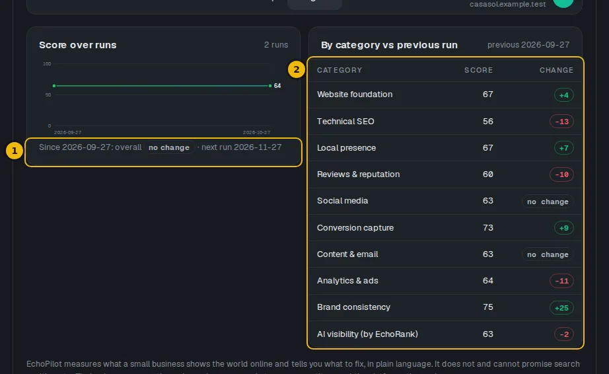Click the +7 badge for Local presence
The width and height of the screenshot is (609, 374).
[564, 148]
